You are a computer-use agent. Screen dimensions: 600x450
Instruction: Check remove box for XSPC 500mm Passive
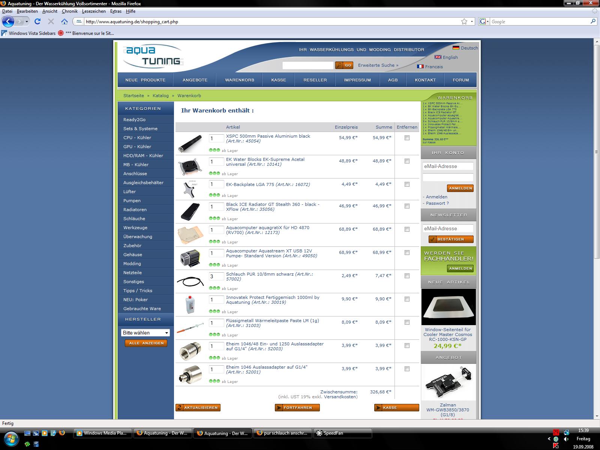(407, 138)
